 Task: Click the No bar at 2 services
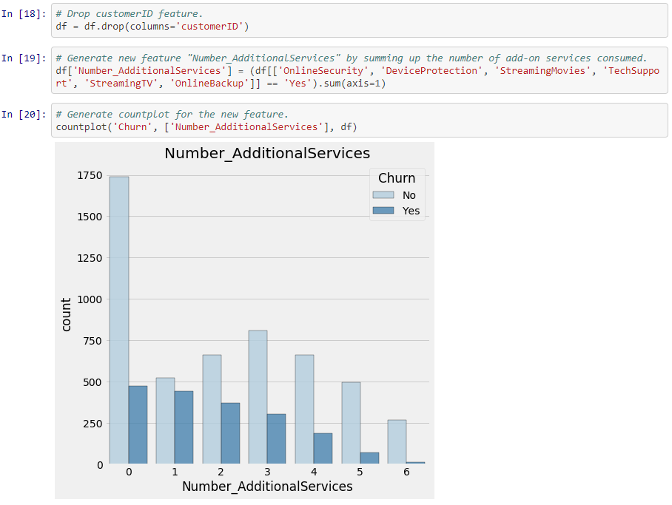click(x=212, y=409)
